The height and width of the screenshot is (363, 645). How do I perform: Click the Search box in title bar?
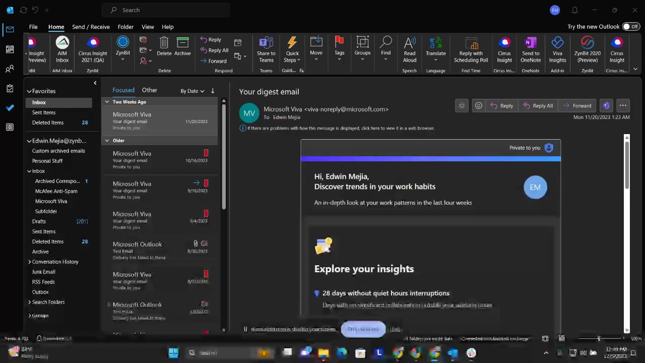(x=166, y=10)
